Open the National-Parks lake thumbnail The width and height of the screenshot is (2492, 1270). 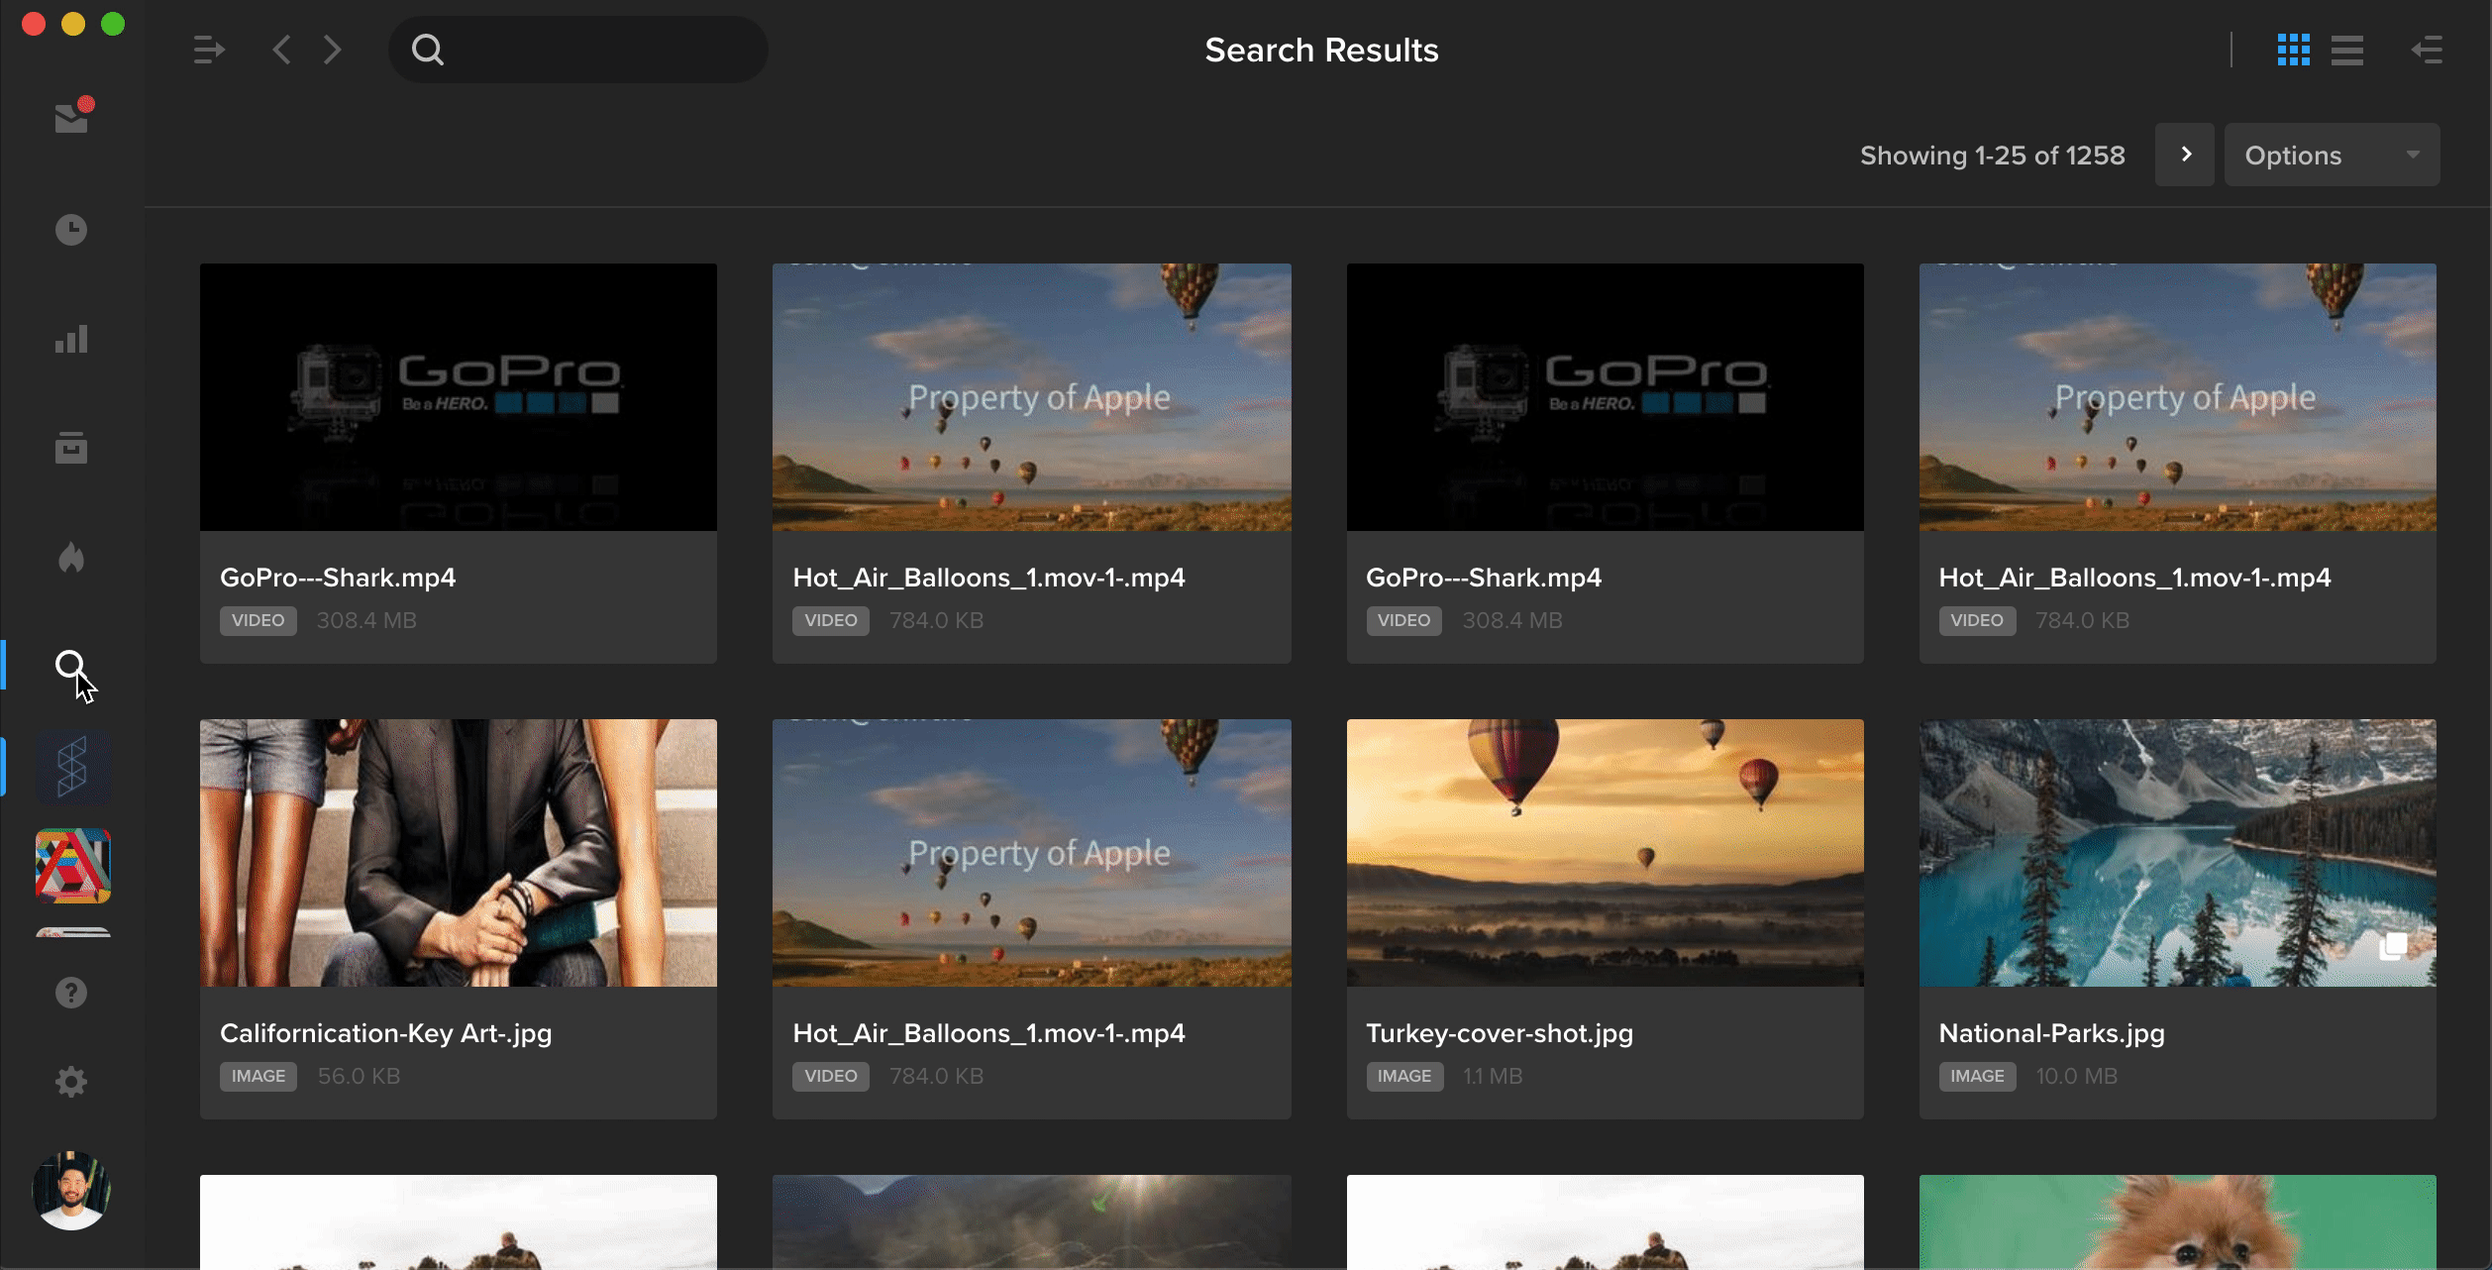(2177, 853)
